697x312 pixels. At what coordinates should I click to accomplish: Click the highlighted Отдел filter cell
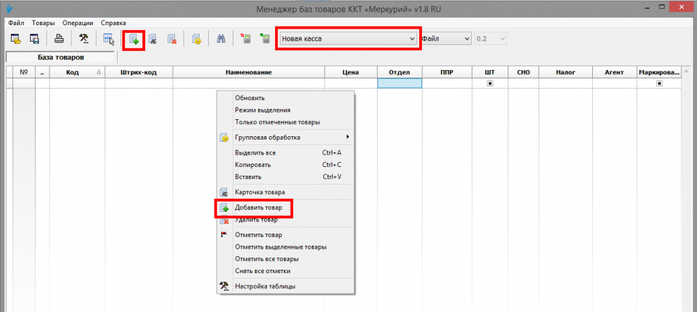pyautogui.click(x=400, y=83)
